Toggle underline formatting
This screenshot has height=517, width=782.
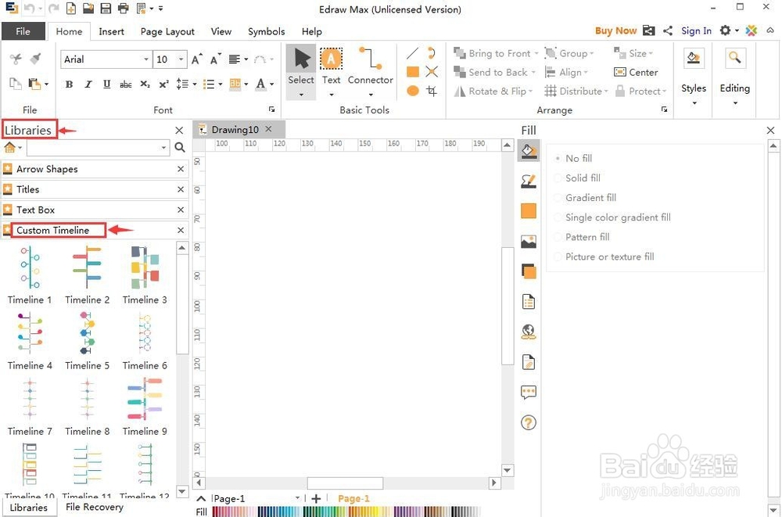click(106, 84)
